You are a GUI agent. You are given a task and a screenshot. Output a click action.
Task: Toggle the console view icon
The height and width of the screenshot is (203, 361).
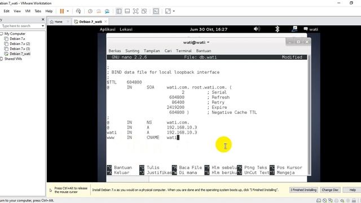(x=156, y=11)
